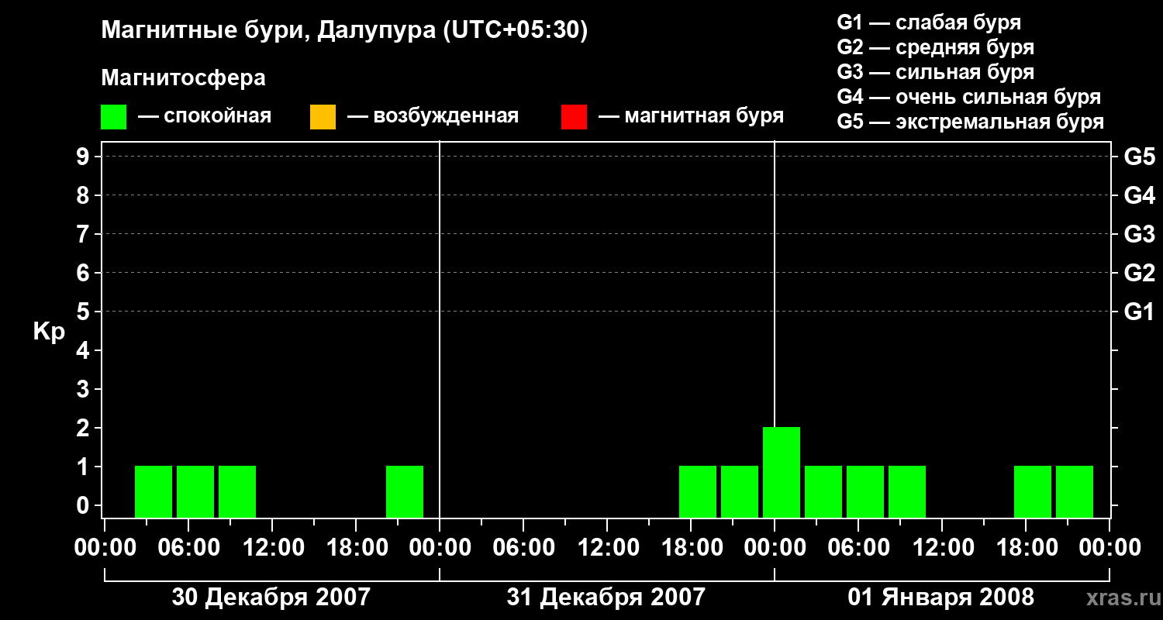Viewport: 1163px width, 620px height.
Task: Click the 'G3 — сильная буря' legend line
Action: [x=935, y=72]
